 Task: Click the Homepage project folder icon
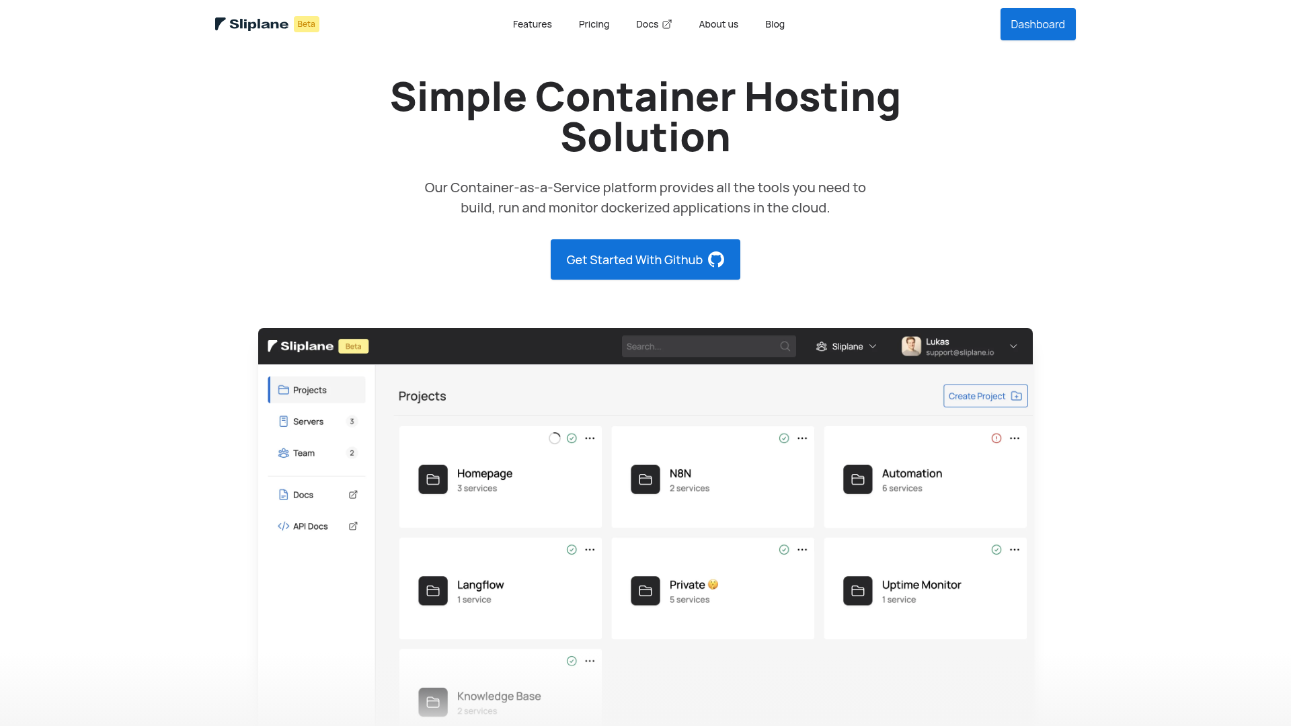(432, 480)
